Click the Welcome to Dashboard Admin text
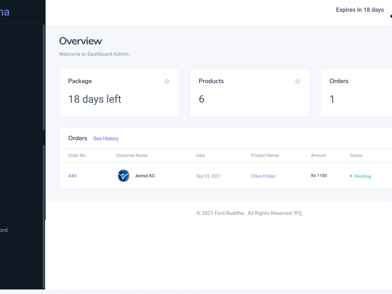The image size is (392, 294). [x=94, y=54]
